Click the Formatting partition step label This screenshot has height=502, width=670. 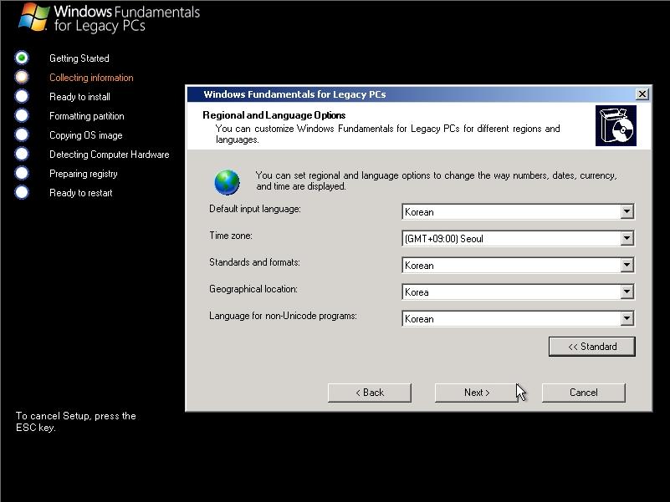click(x=87, y=116)
